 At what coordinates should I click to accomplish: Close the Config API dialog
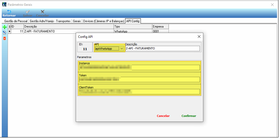click(x=199, y=37)
